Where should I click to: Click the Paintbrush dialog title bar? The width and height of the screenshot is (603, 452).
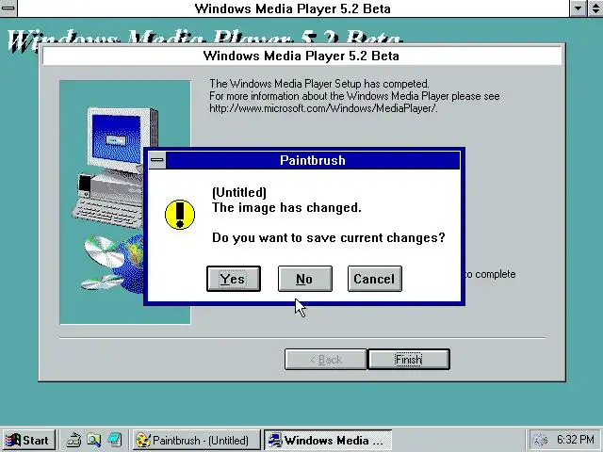click(x=313, y=160)
